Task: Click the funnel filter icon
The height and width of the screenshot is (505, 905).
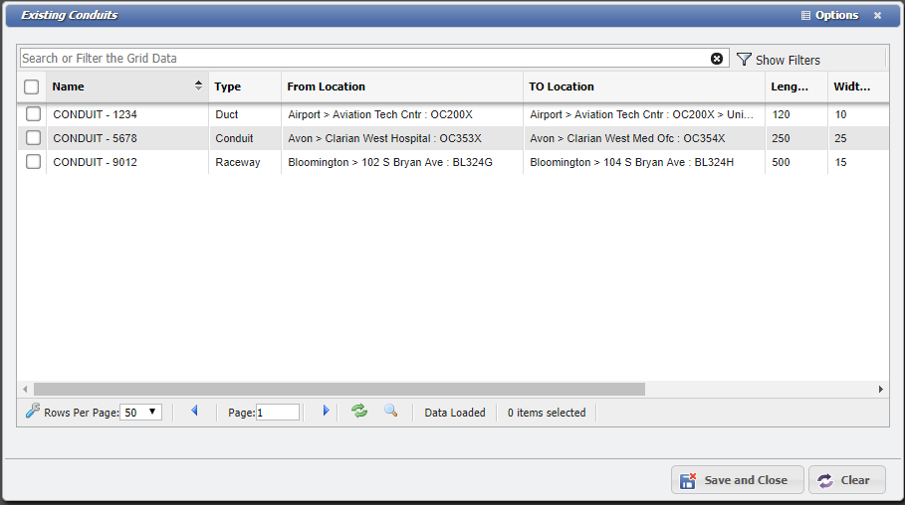Action: 744,60
